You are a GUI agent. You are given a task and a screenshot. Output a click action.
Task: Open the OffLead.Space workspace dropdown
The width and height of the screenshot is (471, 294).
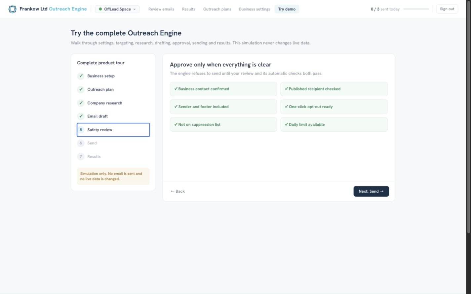pos(117,9)
